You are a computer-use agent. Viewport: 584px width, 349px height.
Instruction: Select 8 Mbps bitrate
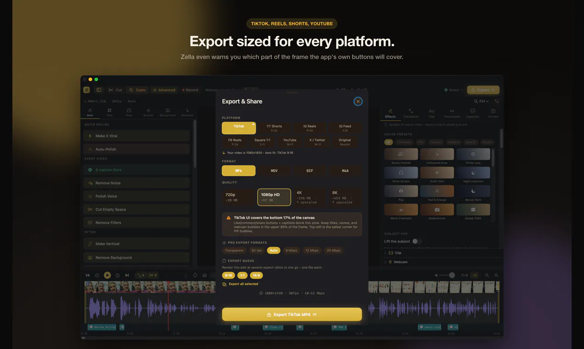pyautogui.click(x=291, y=250)
